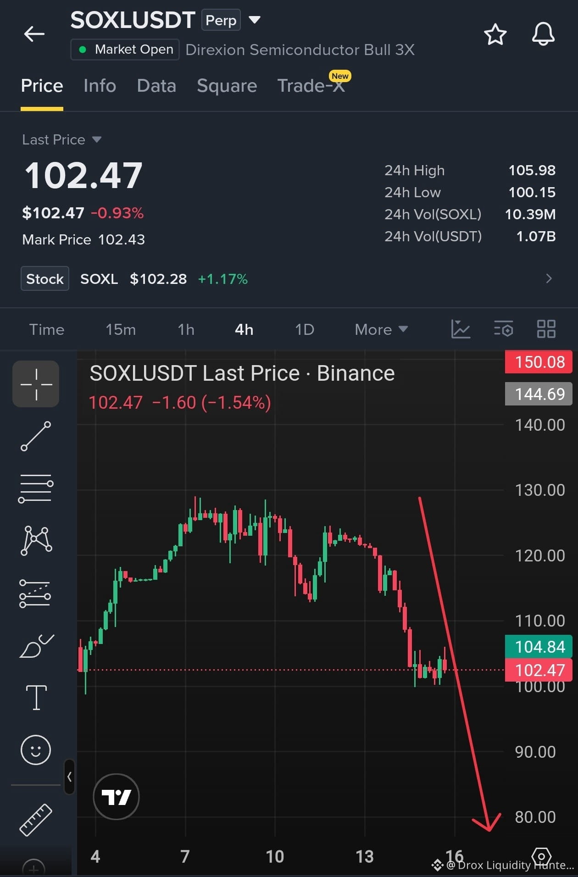
Task: Select the crosshair cursor tool
Action: pyautogui.click(x=36, y=384)
